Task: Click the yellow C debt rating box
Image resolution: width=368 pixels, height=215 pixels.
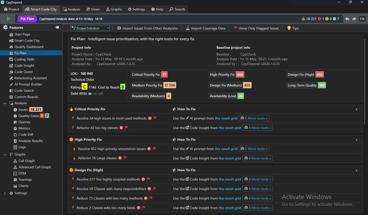Action: [84, 87]
